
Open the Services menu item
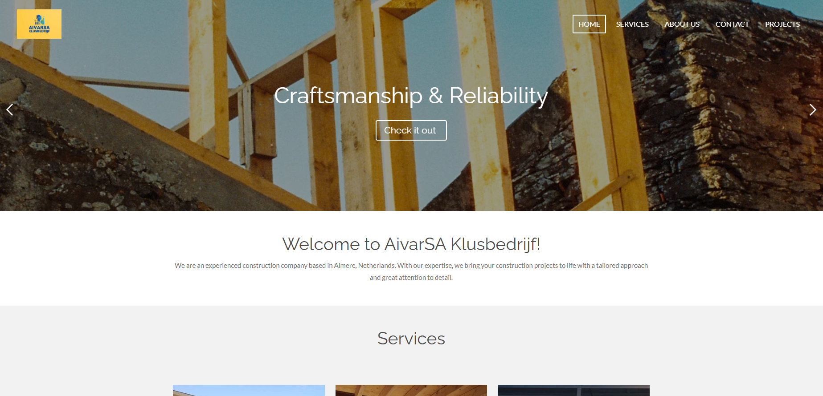click(632, 24)
